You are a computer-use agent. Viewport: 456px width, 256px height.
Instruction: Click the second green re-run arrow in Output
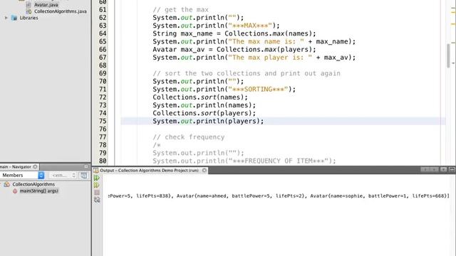point(97,185)
